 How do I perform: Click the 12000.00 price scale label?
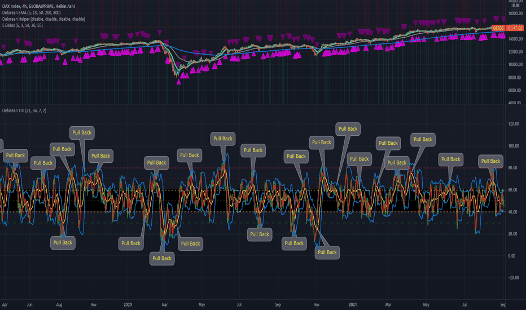click(x=515, y=52)
